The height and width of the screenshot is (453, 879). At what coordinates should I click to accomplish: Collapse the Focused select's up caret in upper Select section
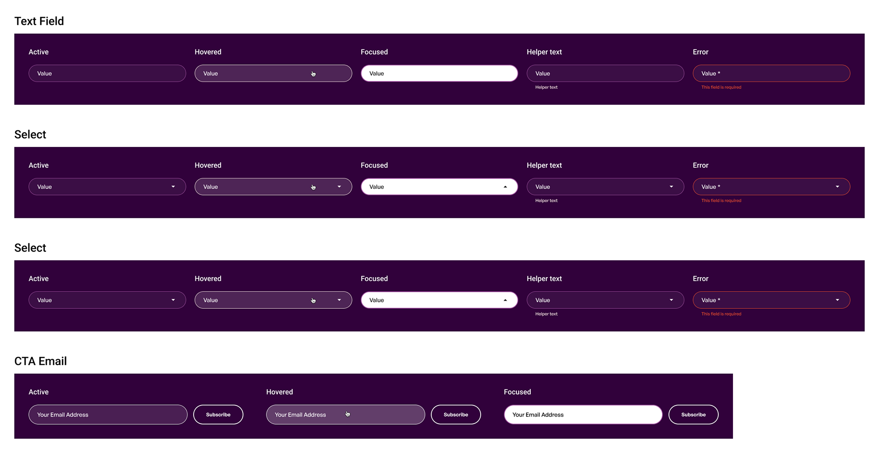pyautogui.click(x=505, y=187)
